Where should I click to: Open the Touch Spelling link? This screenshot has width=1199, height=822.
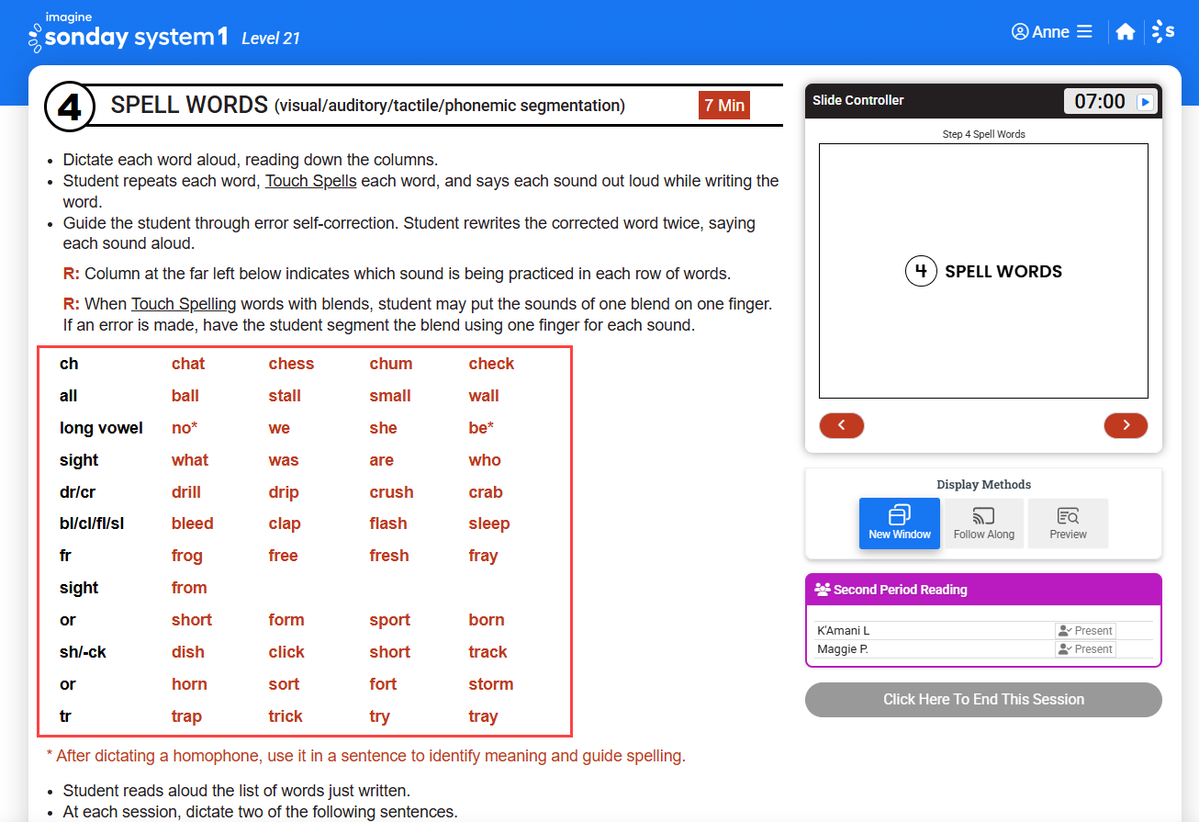tap(184, 304)
